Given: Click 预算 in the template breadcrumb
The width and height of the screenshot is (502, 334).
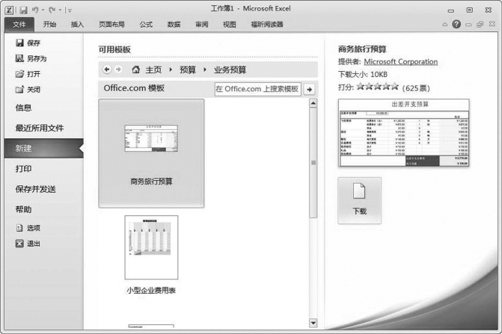Looking at the screenshot, I should pyautogui.click(x=188, y=69).
